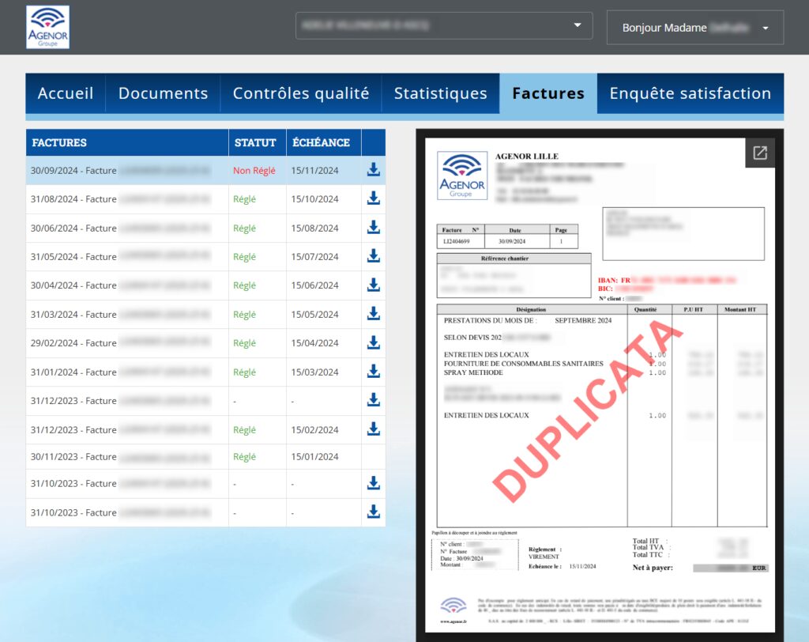
Task: Select the 30/06/2024 - Facture row
Action: point(205,228)
